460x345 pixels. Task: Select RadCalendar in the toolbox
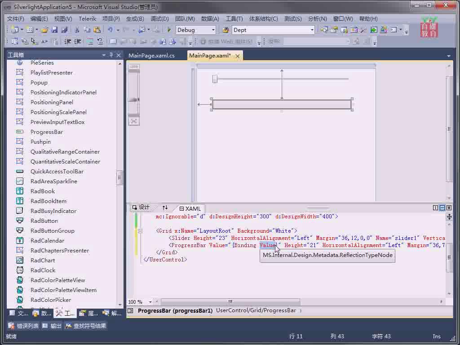point(47,241)
